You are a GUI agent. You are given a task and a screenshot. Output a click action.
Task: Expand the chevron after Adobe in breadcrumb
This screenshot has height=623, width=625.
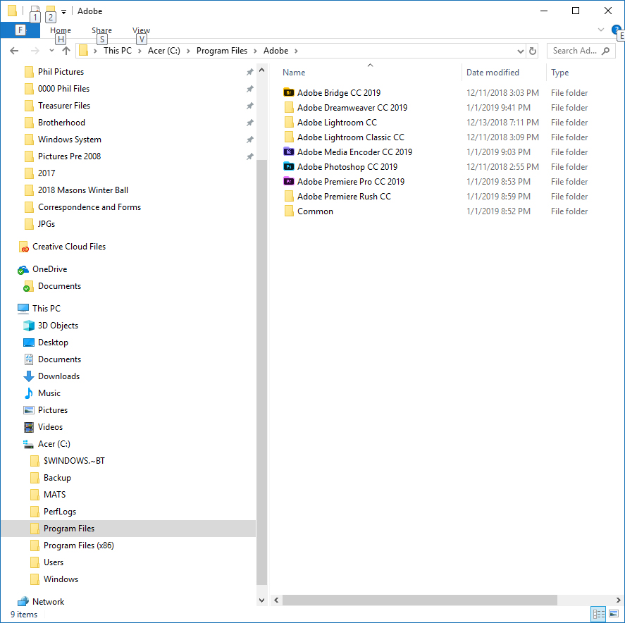[296, 51]
